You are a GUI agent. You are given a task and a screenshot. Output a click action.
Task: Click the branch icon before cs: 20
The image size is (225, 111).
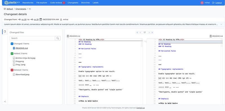point(19,19)
